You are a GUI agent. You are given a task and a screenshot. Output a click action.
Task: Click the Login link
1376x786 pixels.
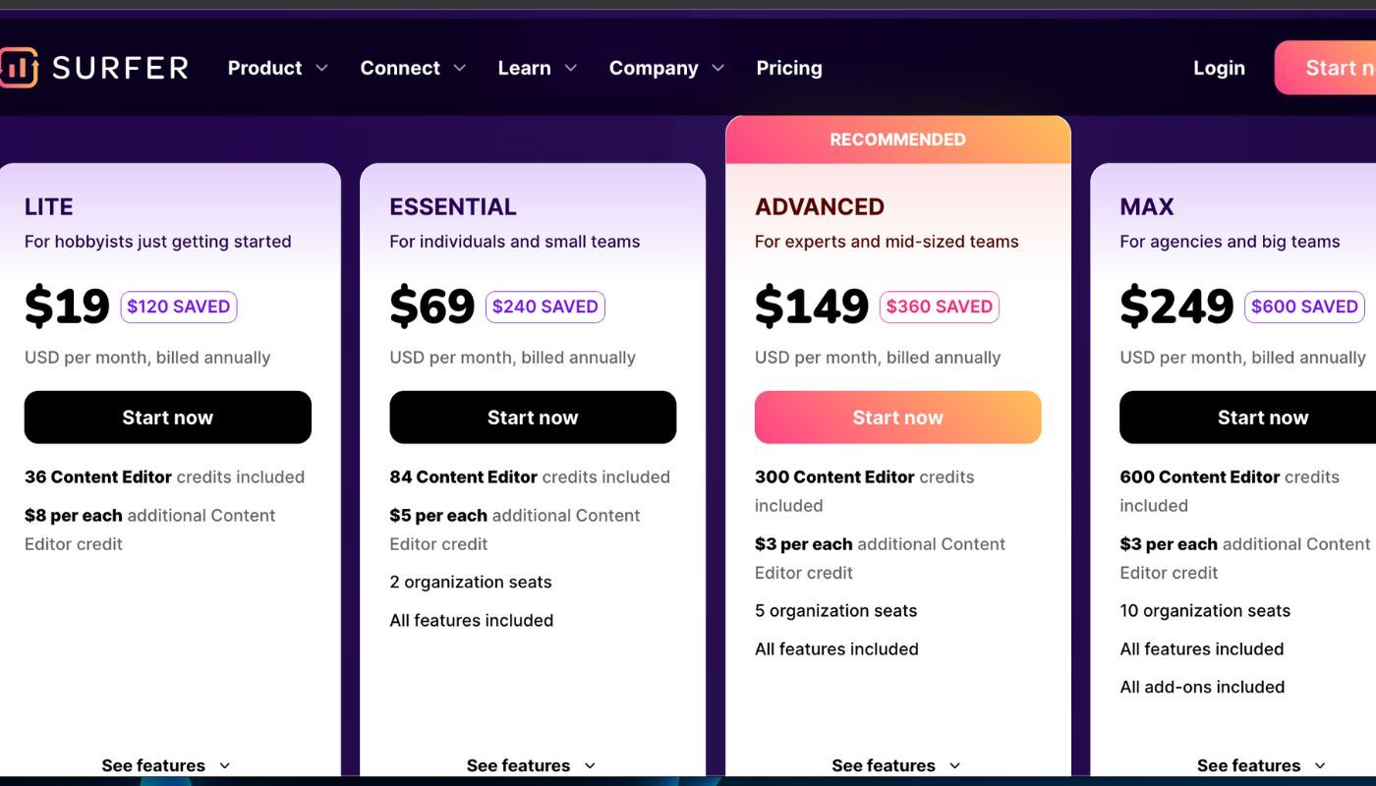(1219, 68)
